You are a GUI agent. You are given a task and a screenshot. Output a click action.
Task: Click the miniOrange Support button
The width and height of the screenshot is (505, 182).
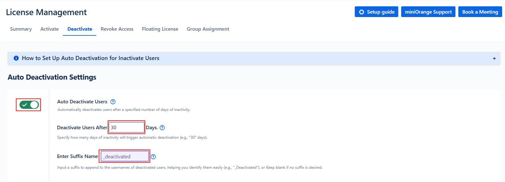coord(428,12)
